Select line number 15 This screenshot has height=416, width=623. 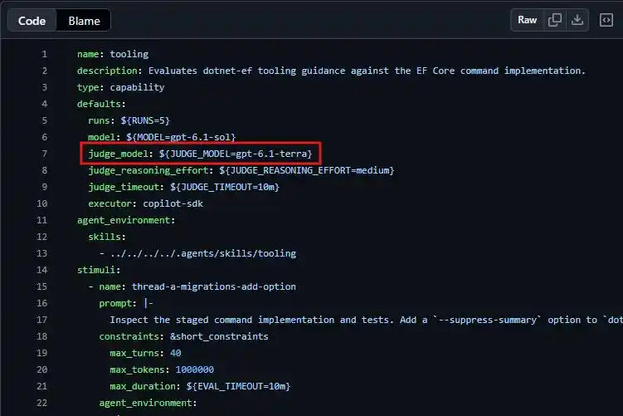(x=41, y=286)
